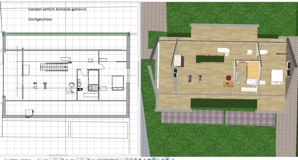Click the house icon in bottom toolbar
The image size is (298, 160).
[x=145, y=159]
